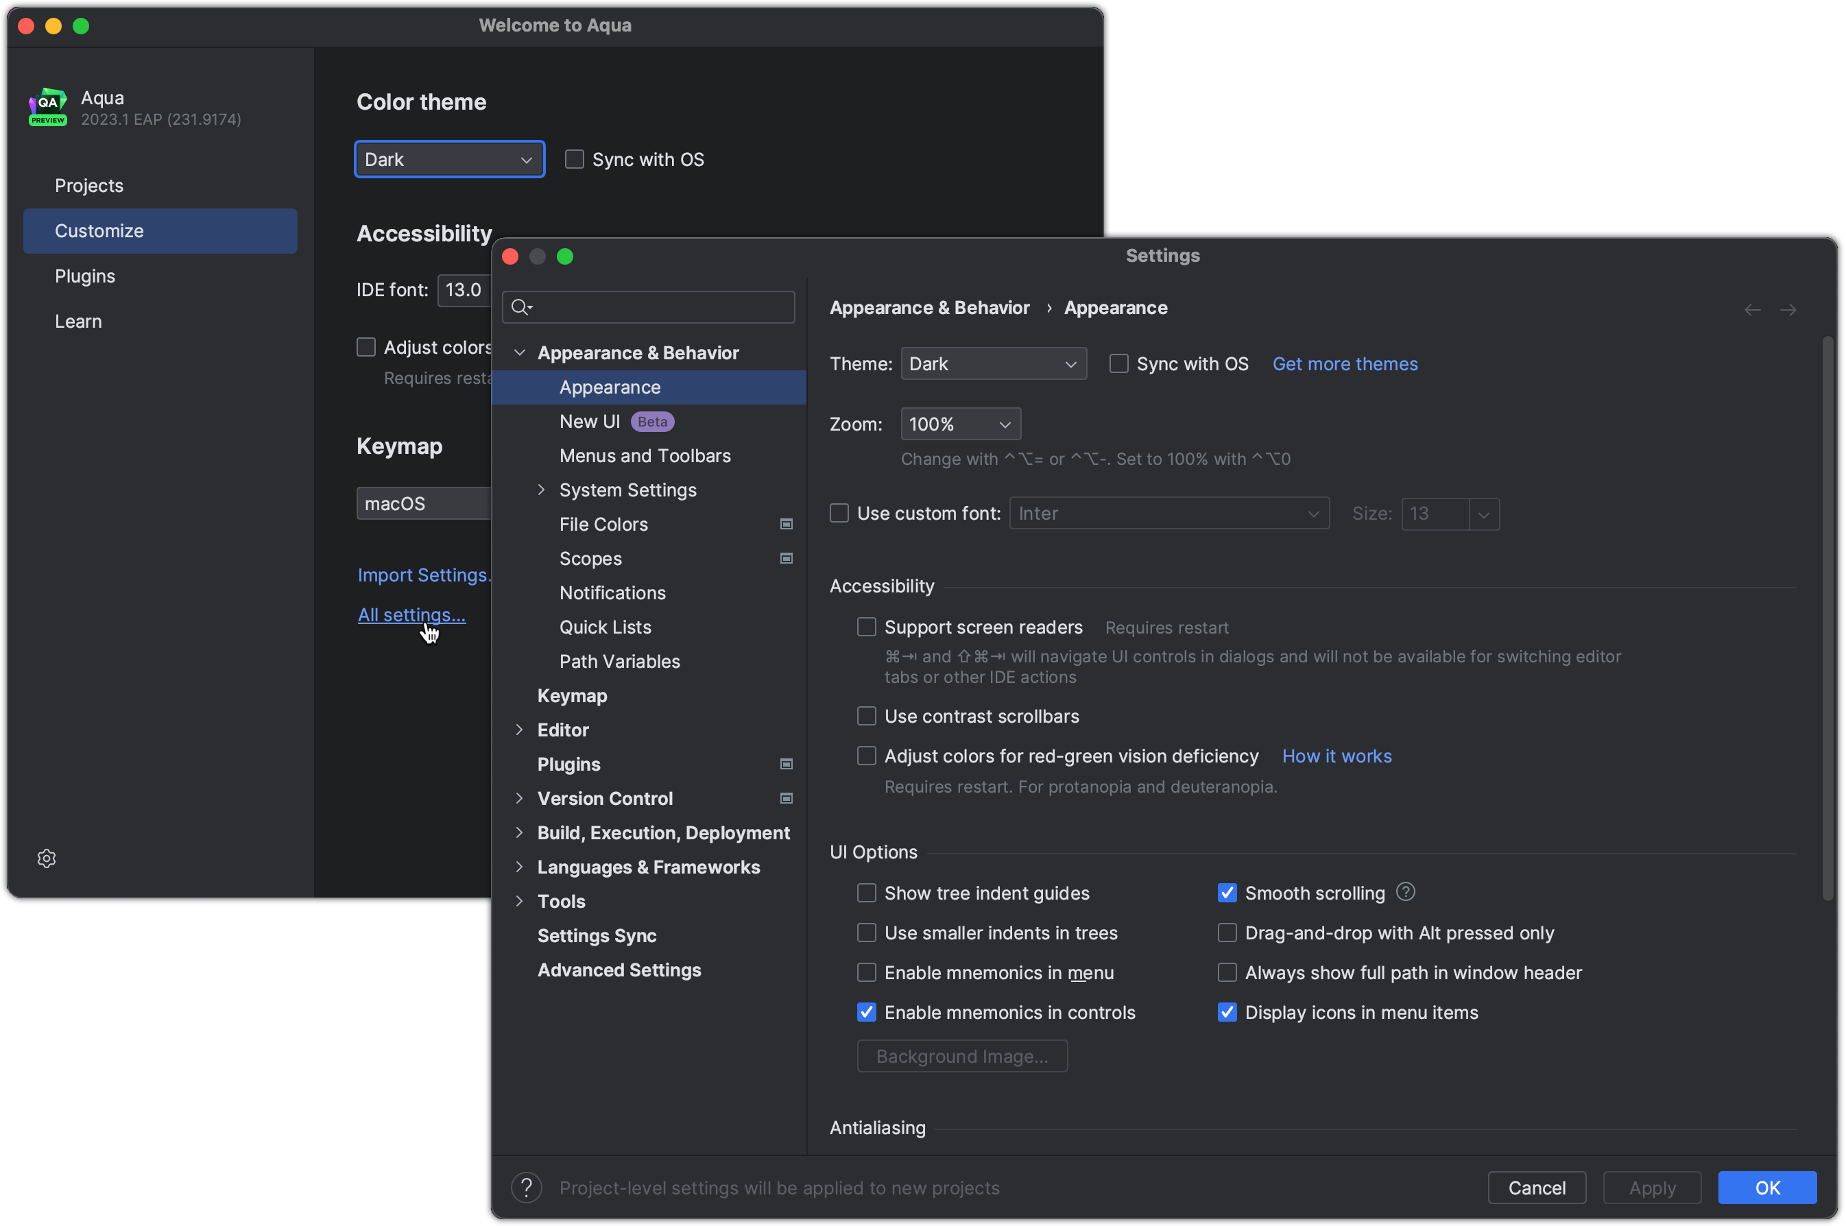The height and width of the screenshot is (1226, 1846).
Task: Check Adjust colors for red-green vision deficiency in Settings
Action: 866,756
